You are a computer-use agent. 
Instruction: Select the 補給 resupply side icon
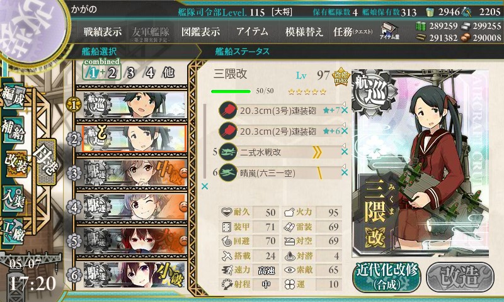coord(13,130)
